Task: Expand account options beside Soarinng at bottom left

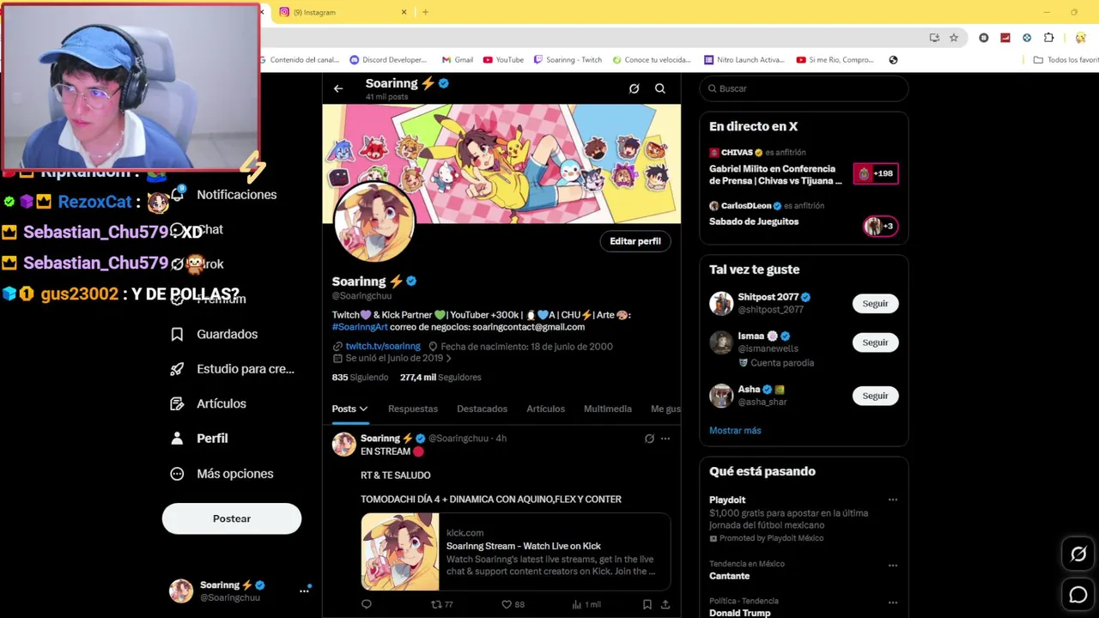Action: [x=304, y=591]
